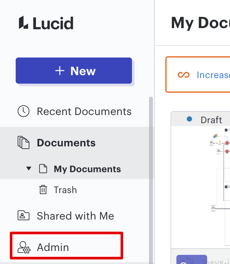This screenshot has width=230, height=264.
Task: Click the Trash bin icon
Action: coord(43,190)
